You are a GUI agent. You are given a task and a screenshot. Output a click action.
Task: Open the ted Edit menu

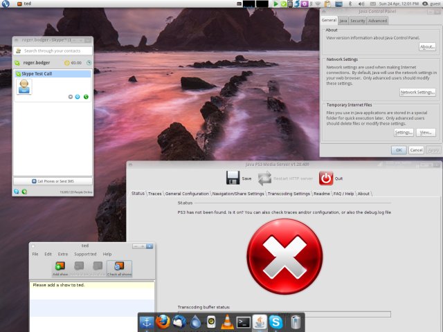(x=48, y=254)
